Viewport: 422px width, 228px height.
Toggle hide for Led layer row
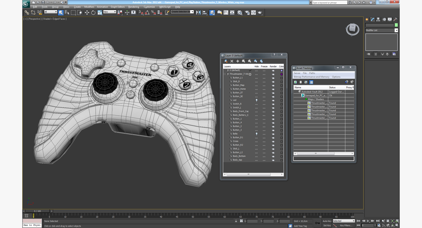coord(256,100)
